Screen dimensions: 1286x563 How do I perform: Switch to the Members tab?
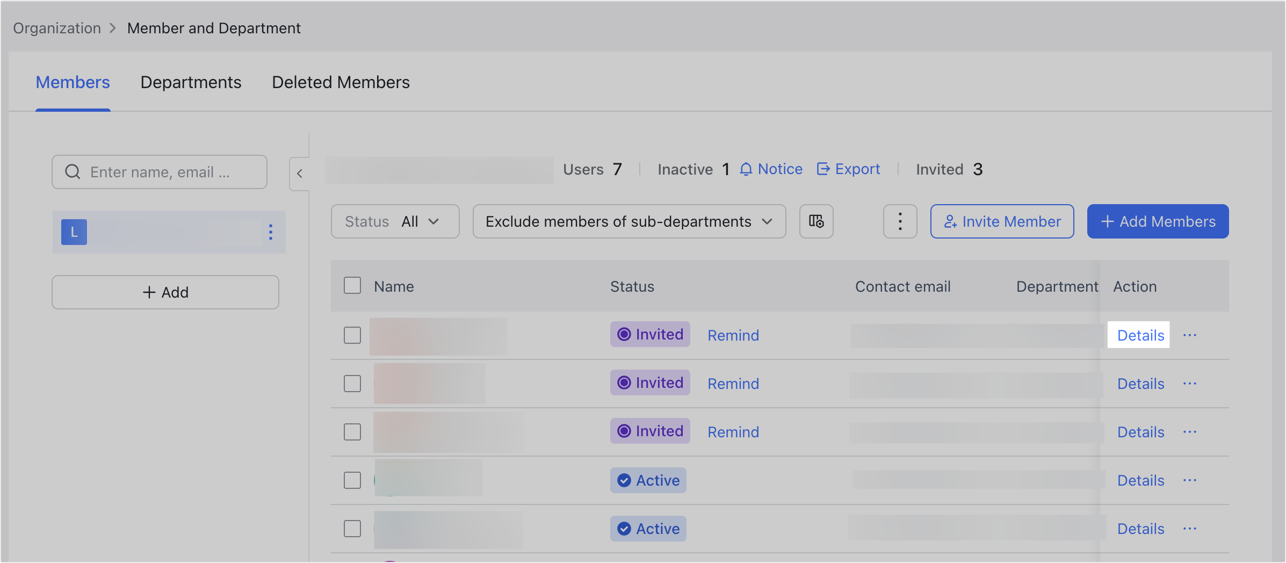pyautogui.click(x=73, y=82)
